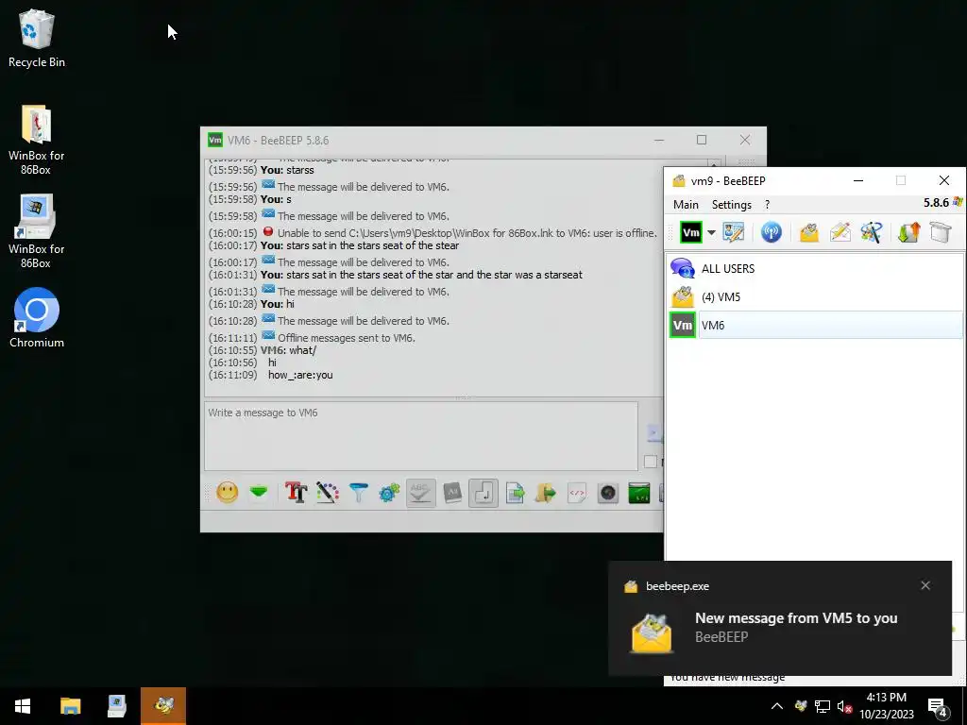Minimize the vm9 - BeeBEEP window
The height and width of the screenshot is (725, 967).
tap(857, 180)
